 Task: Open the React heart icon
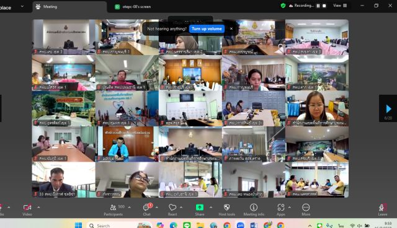coord(172,210)
